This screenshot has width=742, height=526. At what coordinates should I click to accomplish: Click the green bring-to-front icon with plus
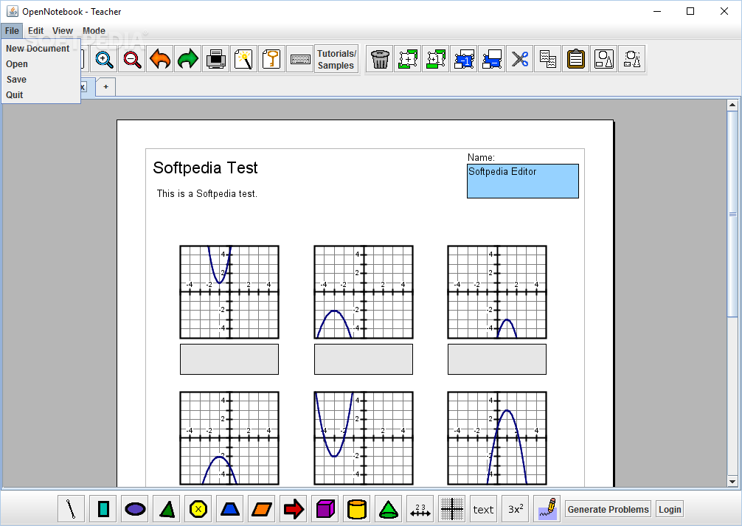[x=407, y=59]
